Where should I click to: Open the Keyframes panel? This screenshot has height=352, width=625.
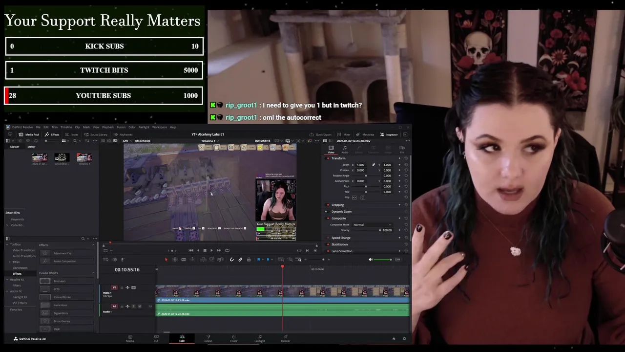(x=123, y=134)
